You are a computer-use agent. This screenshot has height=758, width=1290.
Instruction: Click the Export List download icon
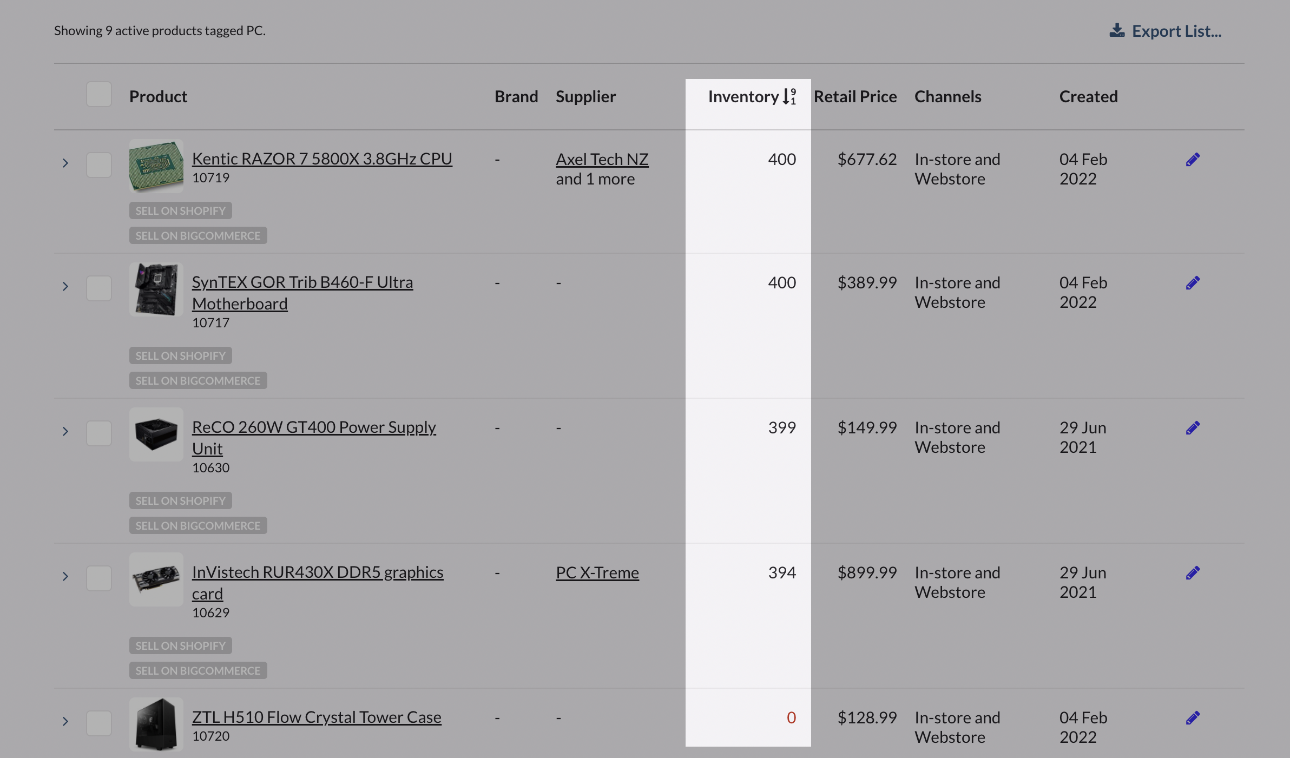pos(1117,31)
